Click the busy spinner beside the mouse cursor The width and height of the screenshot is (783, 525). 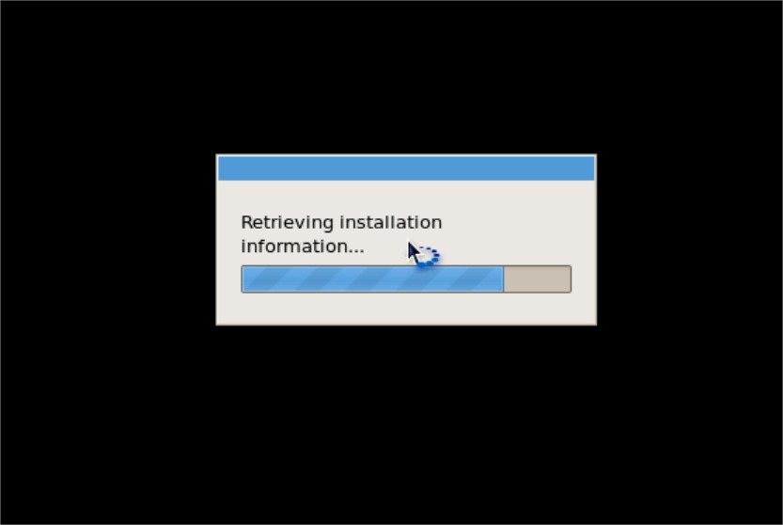tap(430, 257)
